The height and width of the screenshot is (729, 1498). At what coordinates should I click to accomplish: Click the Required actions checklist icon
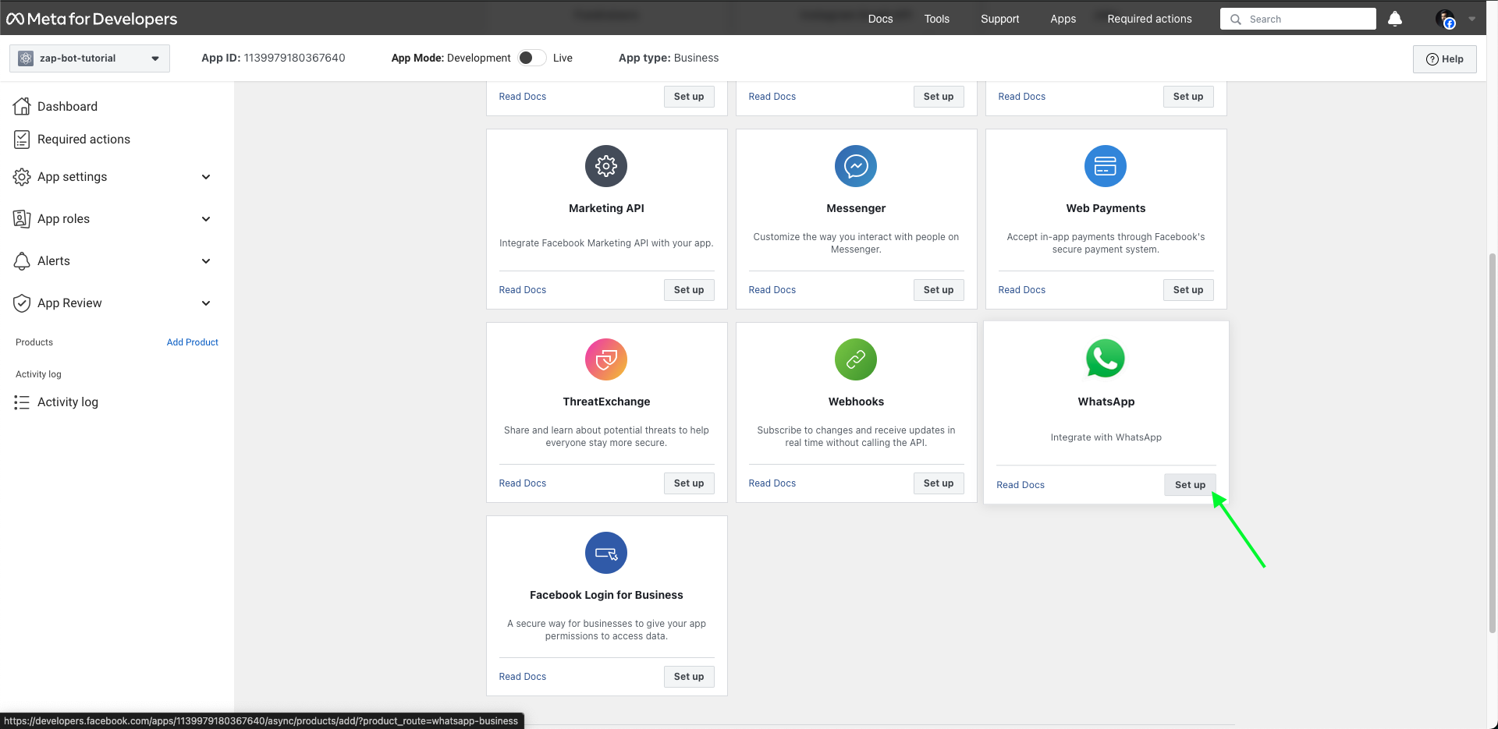click(22, 139)
